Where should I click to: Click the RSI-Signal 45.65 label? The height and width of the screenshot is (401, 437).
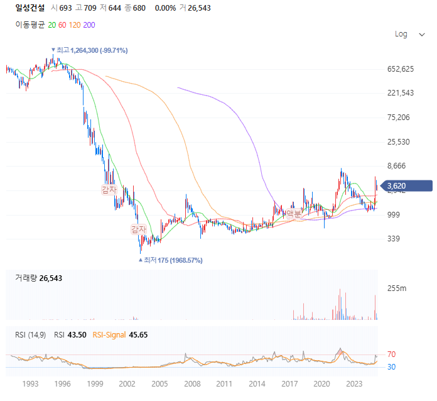(x=120, y=335)
